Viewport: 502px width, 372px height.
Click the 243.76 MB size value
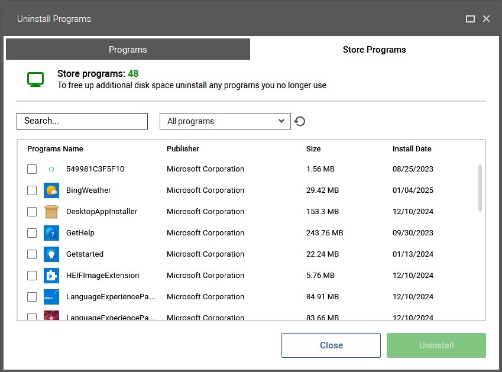click(x=325, y=233)
